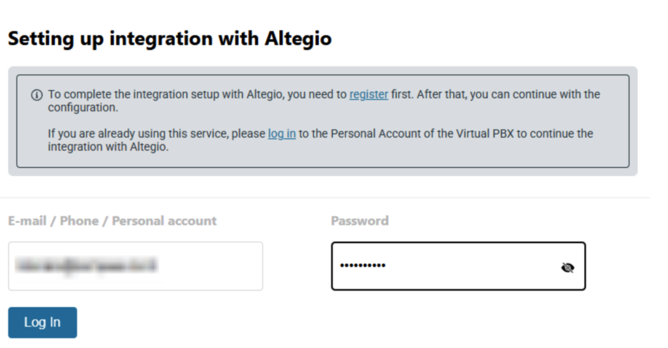The image size is (668, 348).
Task: Place cursor on the blurred e-mail text
Action: (x=88, y=266)
